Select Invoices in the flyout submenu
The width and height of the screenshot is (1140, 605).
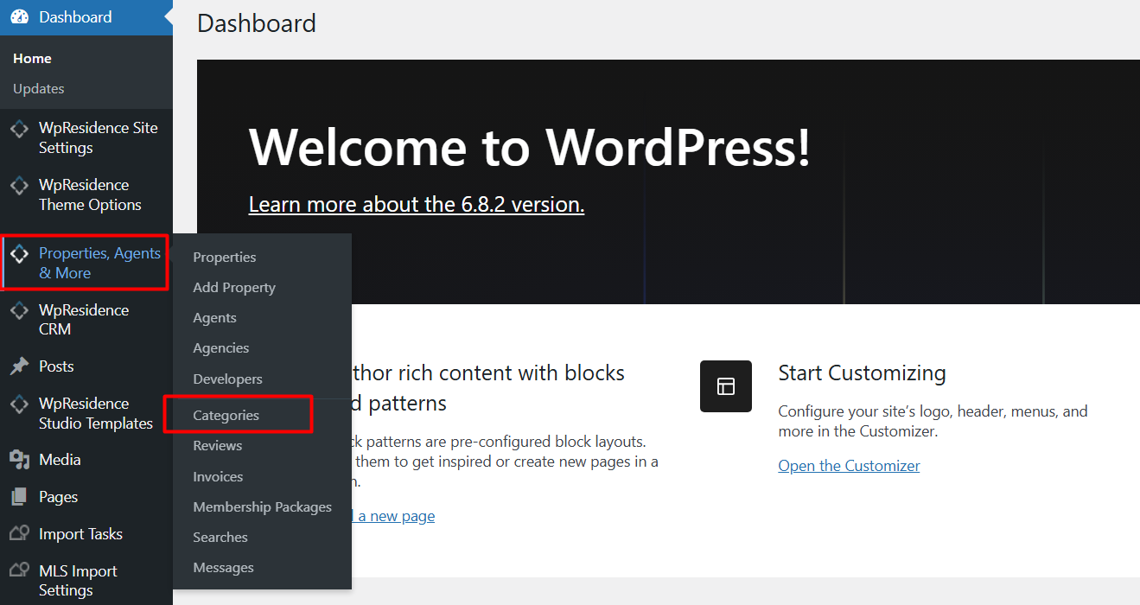(x=218, y=477)
